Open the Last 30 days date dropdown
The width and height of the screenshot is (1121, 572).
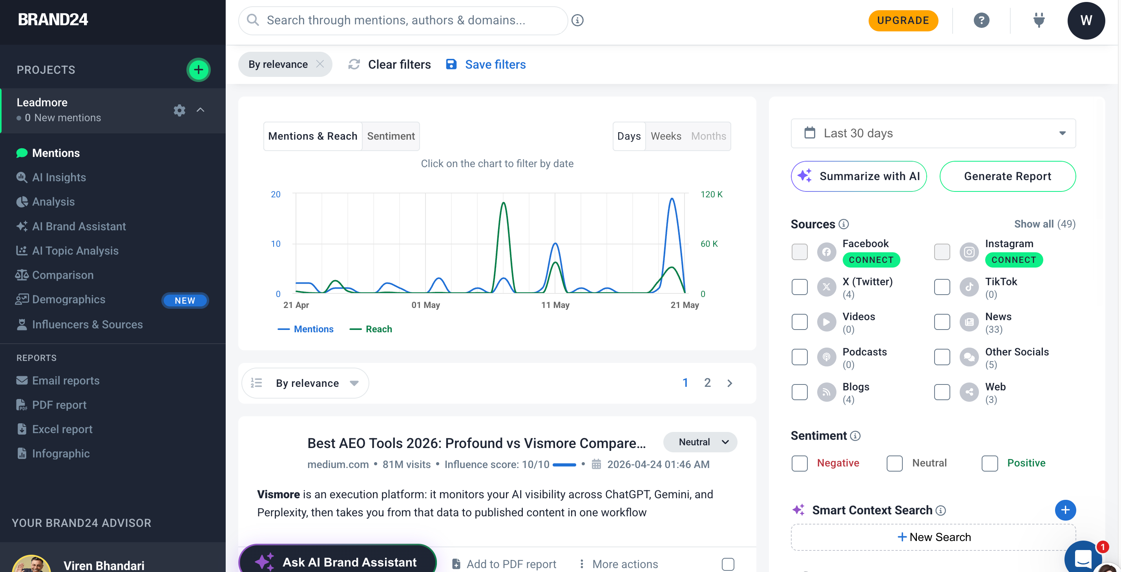pos(933,133)
